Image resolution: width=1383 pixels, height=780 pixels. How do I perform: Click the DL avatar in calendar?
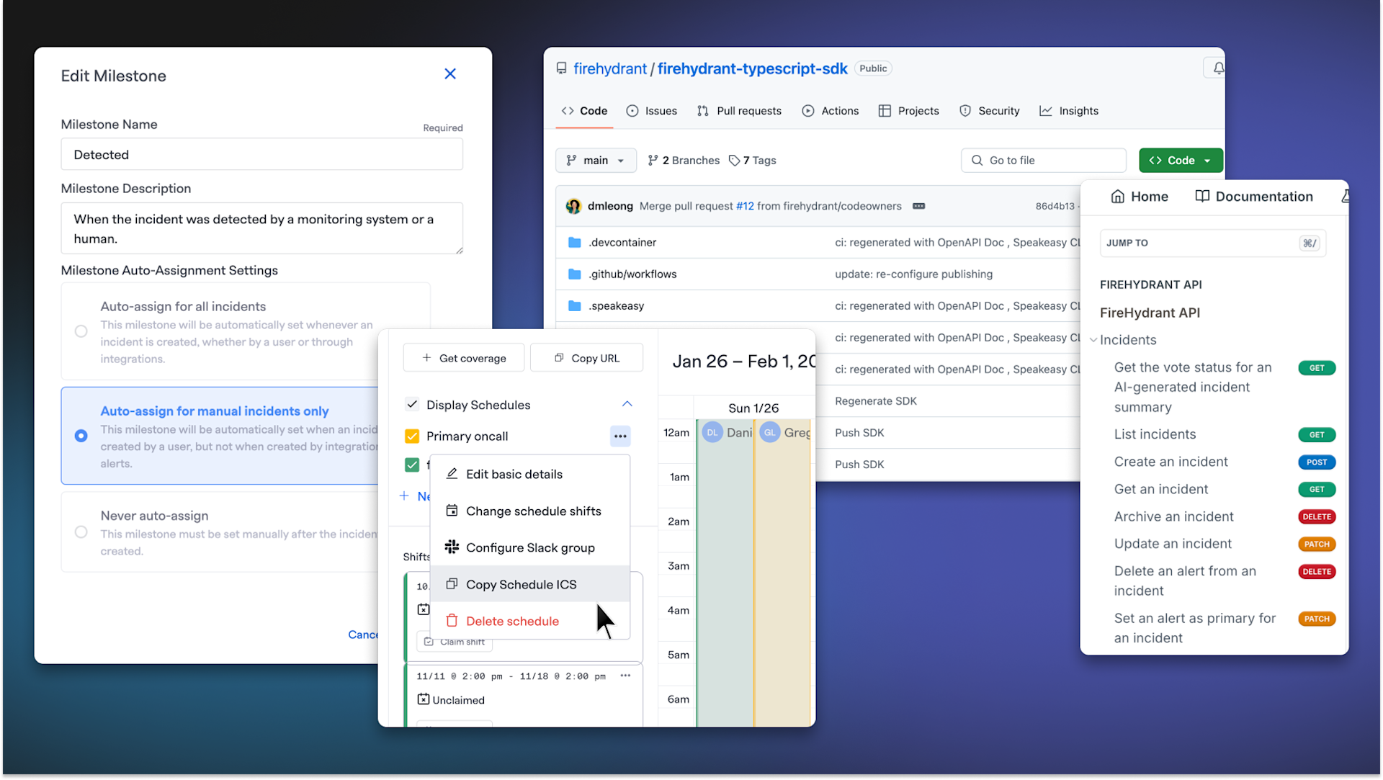coord(712,432)
